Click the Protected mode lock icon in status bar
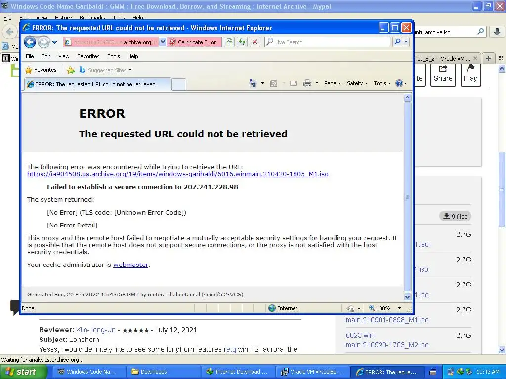506x379 pixels. point(350,309)
